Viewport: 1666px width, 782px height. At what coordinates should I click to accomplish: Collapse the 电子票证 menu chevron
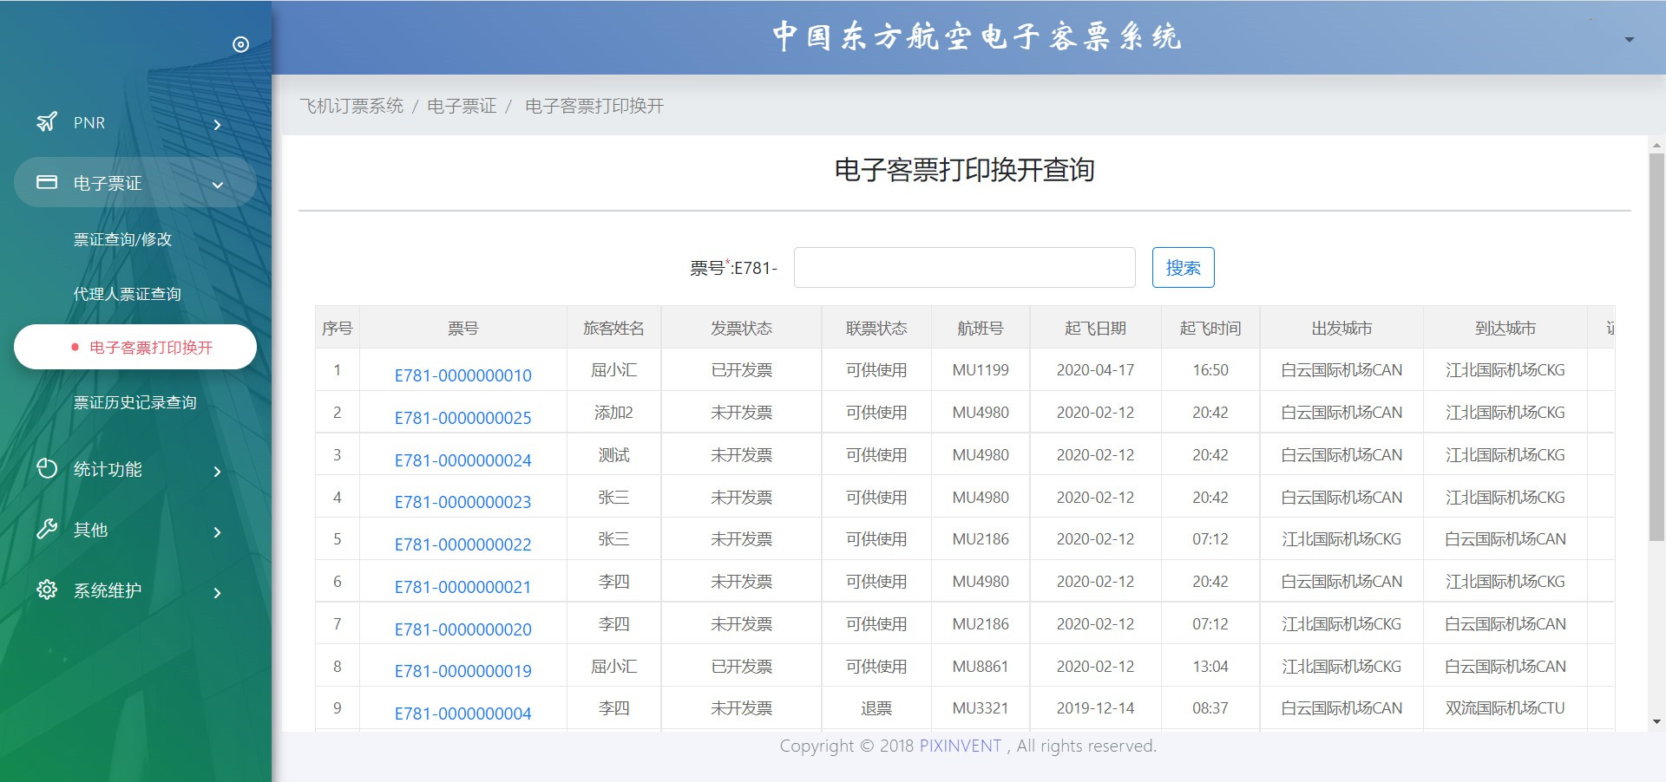click(218, 185)
